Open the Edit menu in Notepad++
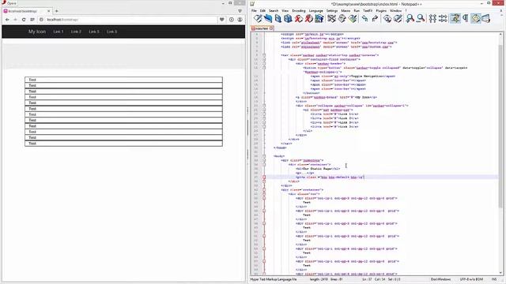506x284 pixels. pyautogui.click(x=262, y=10)
